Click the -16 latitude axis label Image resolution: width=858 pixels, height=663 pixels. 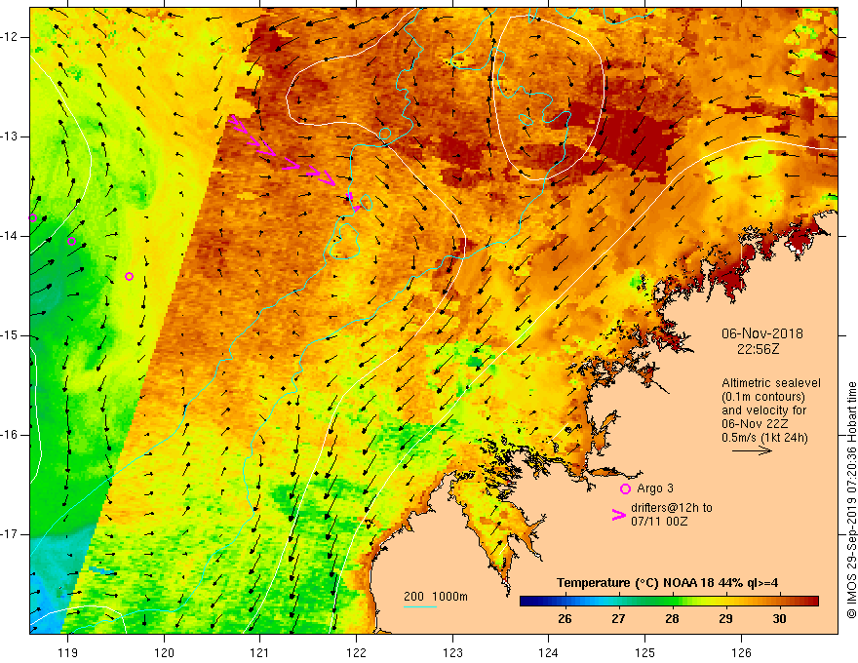[11, 435]
